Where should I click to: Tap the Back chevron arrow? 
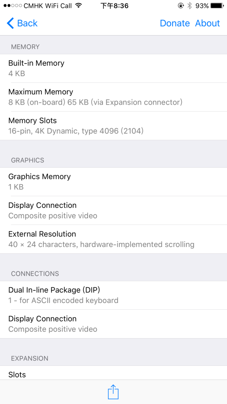tap(10, 23)
